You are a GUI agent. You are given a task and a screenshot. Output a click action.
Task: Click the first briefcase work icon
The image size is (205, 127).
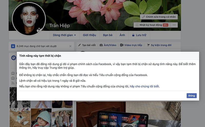pyautogui.click(x=13, y=73)
